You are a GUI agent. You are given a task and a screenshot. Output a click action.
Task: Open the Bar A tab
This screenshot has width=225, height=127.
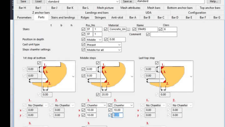click(133, 18)
